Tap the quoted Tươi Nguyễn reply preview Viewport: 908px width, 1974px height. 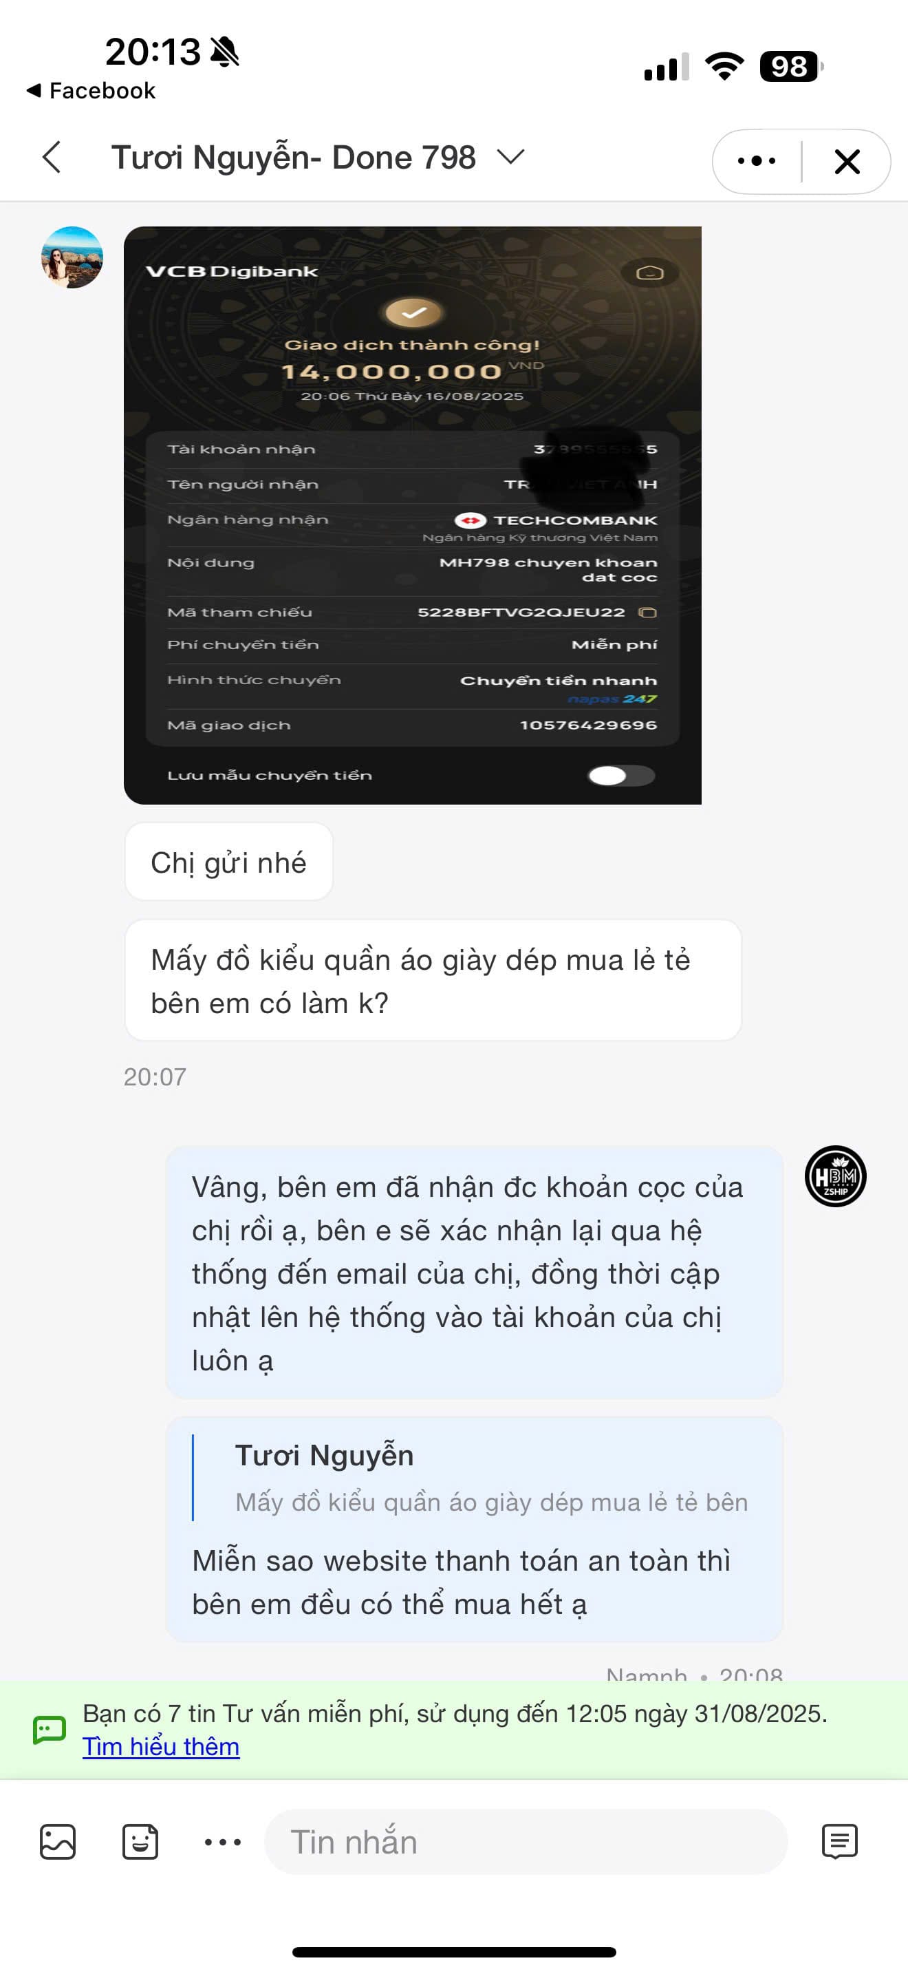pos(475,1478)
